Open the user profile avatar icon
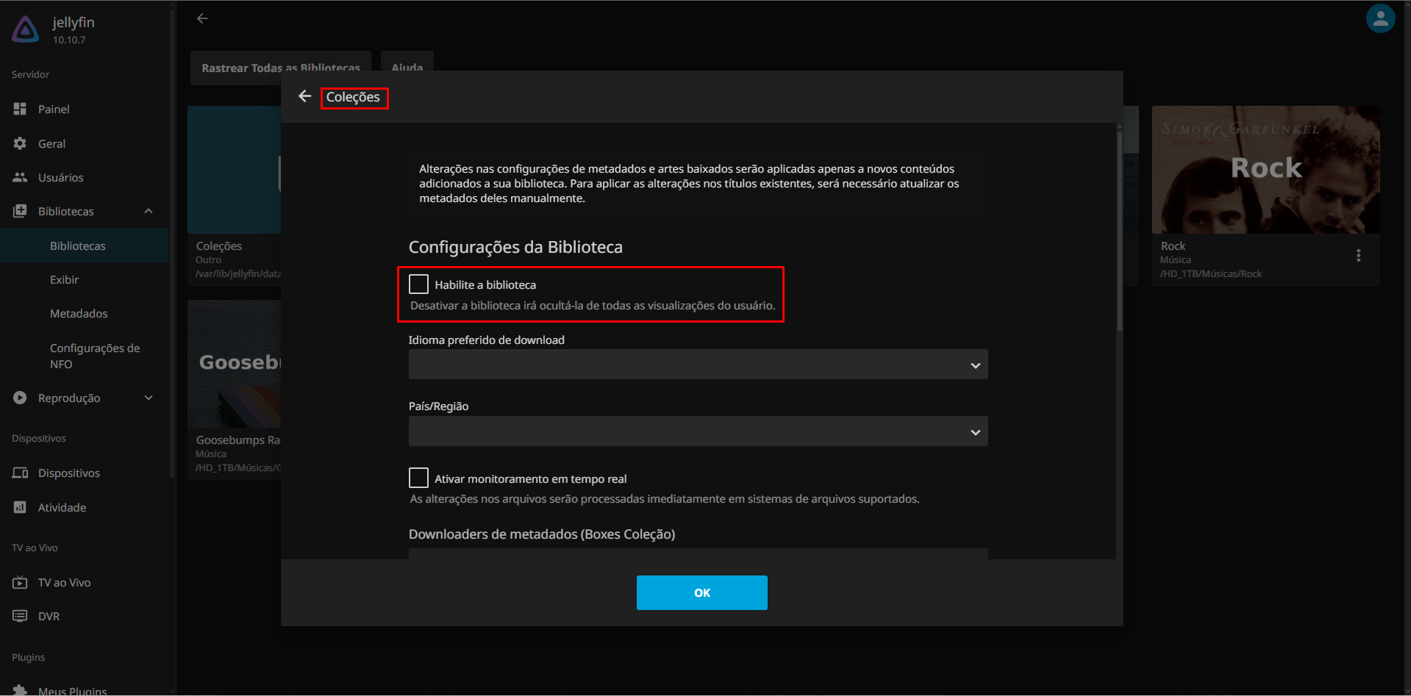The image size is (1411, 696). point(1380,19)
